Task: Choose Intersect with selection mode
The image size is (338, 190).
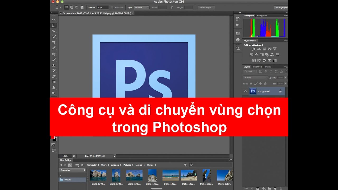Action: [x=82, y=7]
